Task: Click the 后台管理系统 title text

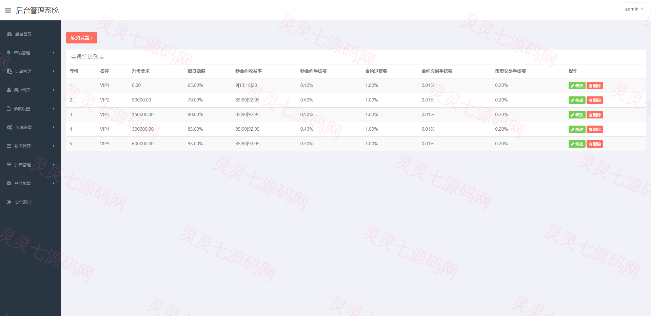Action: (x=37, y=11)
